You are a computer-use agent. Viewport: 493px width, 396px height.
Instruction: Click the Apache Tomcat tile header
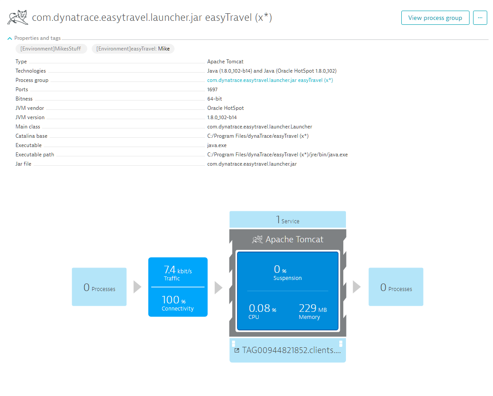[287, 239]
